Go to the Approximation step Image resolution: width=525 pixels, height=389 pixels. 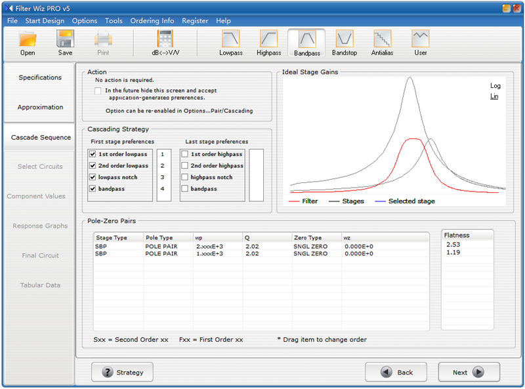40,107
